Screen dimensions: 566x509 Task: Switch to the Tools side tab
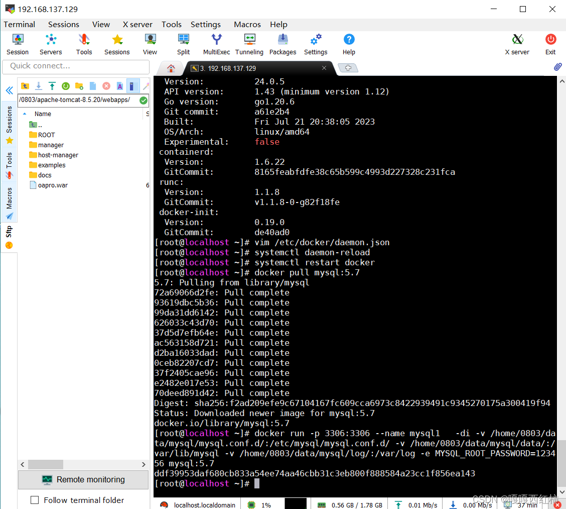(10, 165)
